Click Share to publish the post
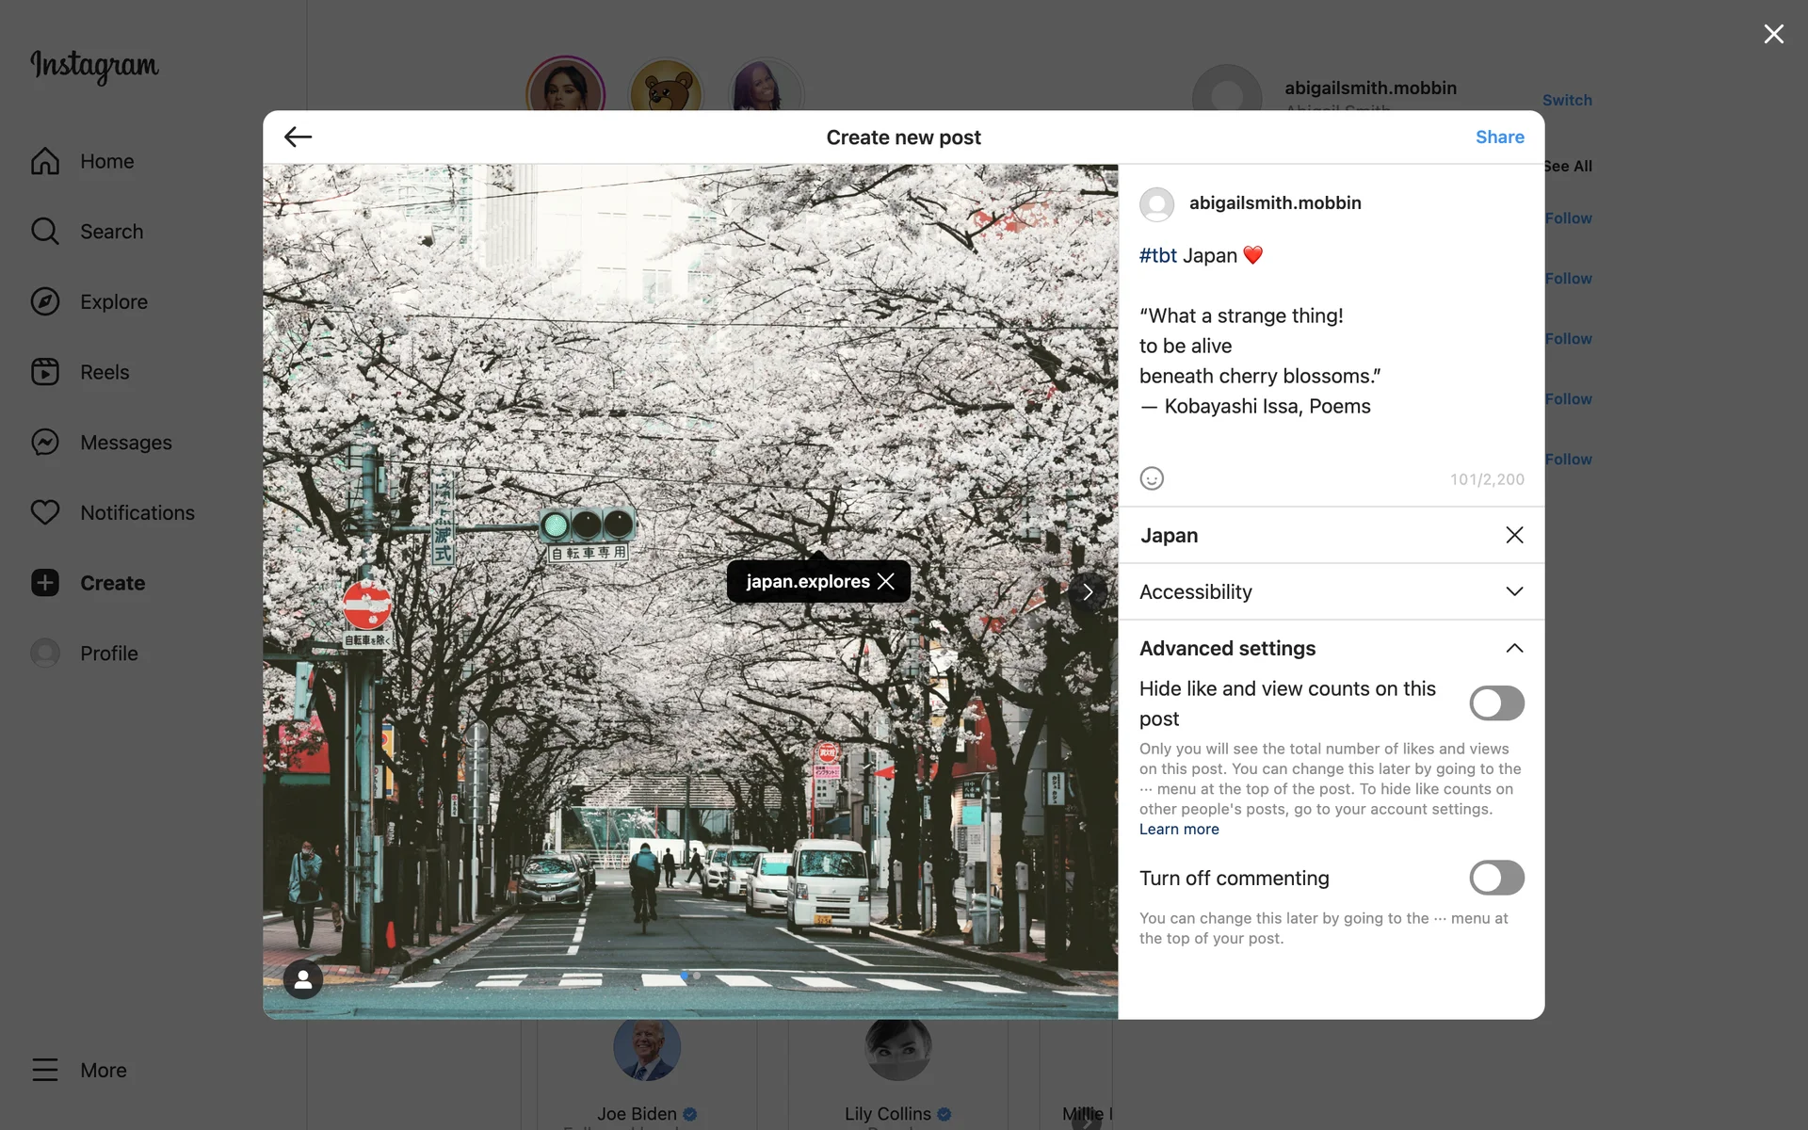This screenshot has height=1130, width=1808. [1499, 137]
